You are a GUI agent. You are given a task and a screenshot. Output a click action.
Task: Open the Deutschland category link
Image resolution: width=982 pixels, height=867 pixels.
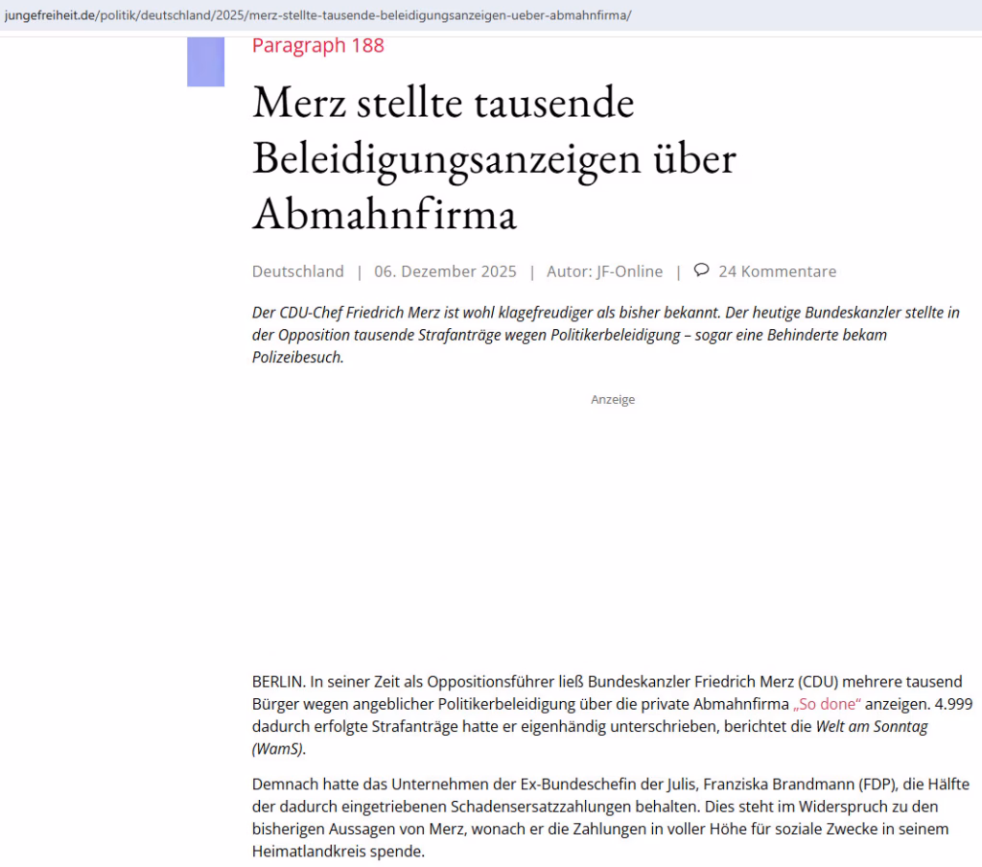point(297,271)
